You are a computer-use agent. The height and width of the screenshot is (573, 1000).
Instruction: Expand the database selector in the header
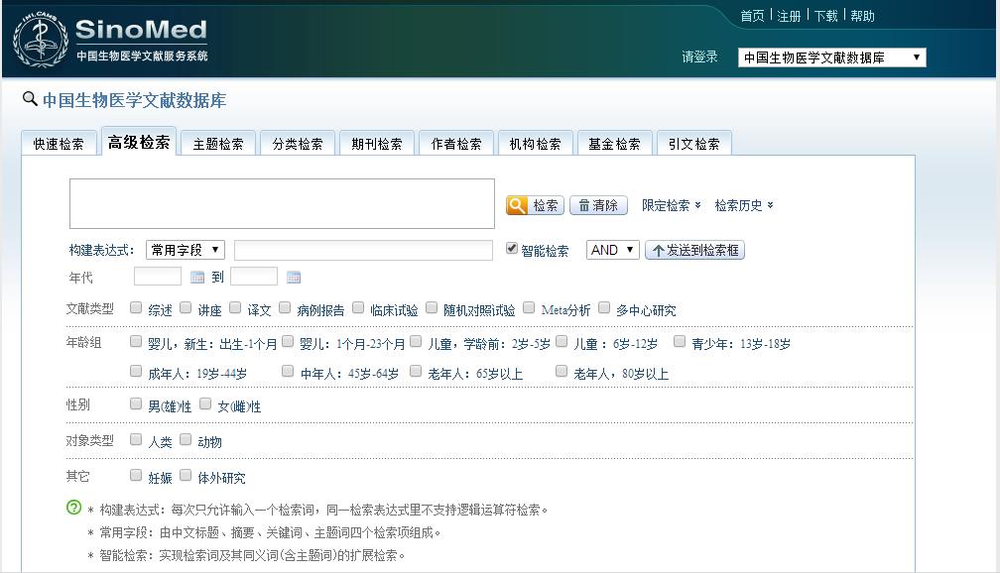832,57
